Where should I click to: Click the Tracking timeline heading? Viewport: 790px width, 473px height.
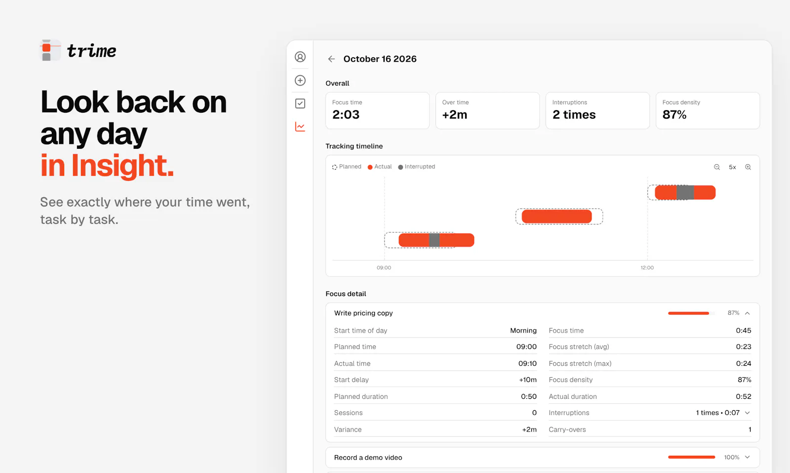(x=354, y=146)
